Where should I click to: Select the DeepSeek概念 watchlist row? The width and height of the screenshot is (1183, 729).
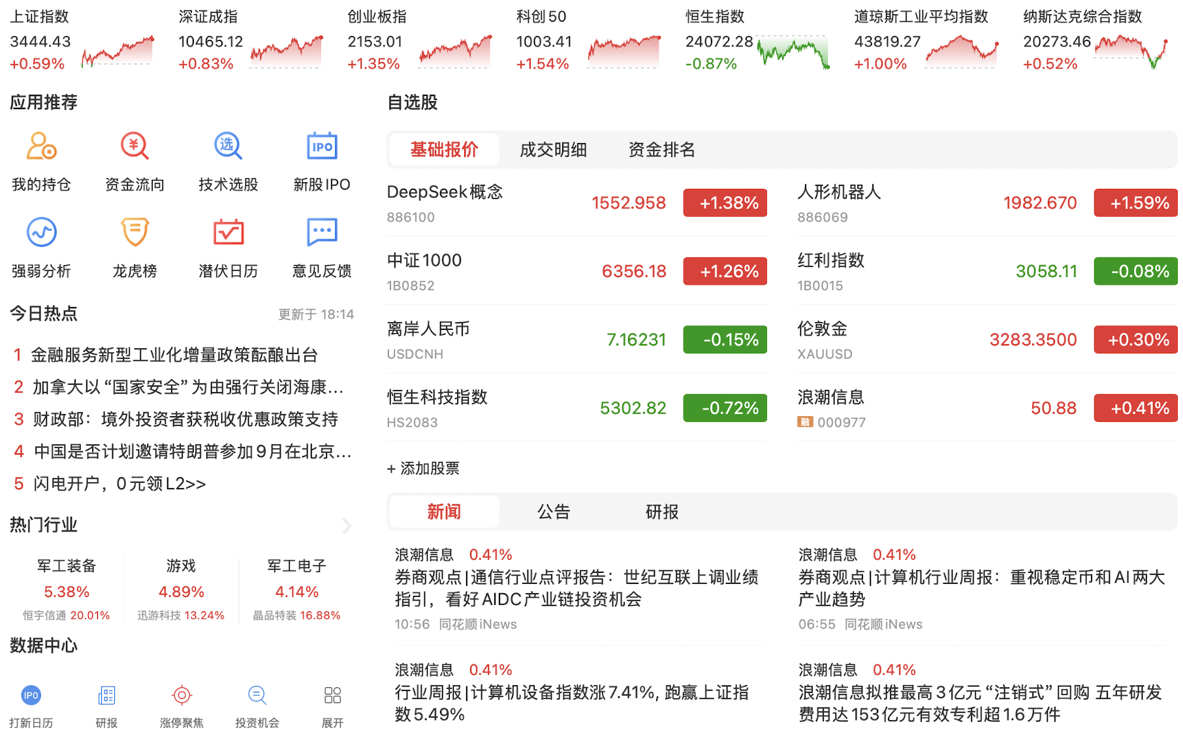click(x=576, y=202)
